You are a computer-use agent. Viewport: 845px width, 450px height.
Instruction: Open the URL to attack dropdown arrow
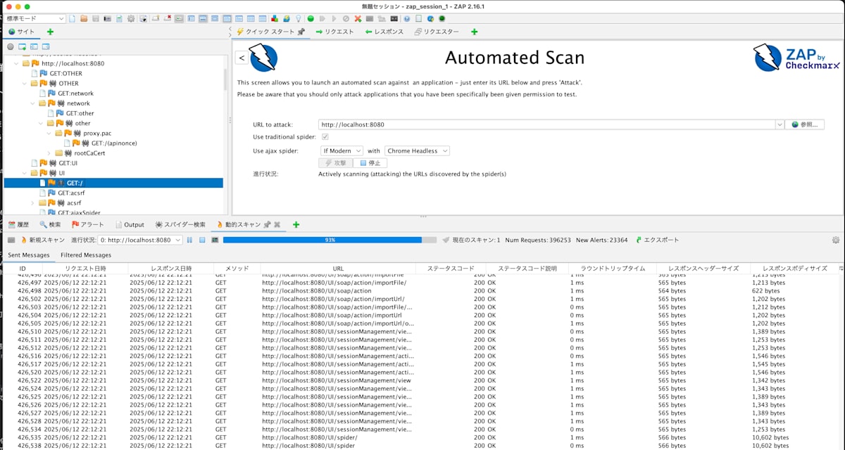[780, 124]
